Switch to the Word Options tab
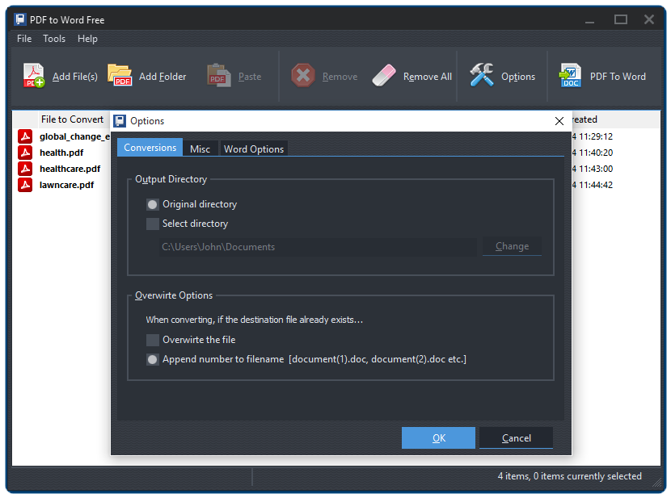Screen dimensions: 671x498 pos(254,149)
